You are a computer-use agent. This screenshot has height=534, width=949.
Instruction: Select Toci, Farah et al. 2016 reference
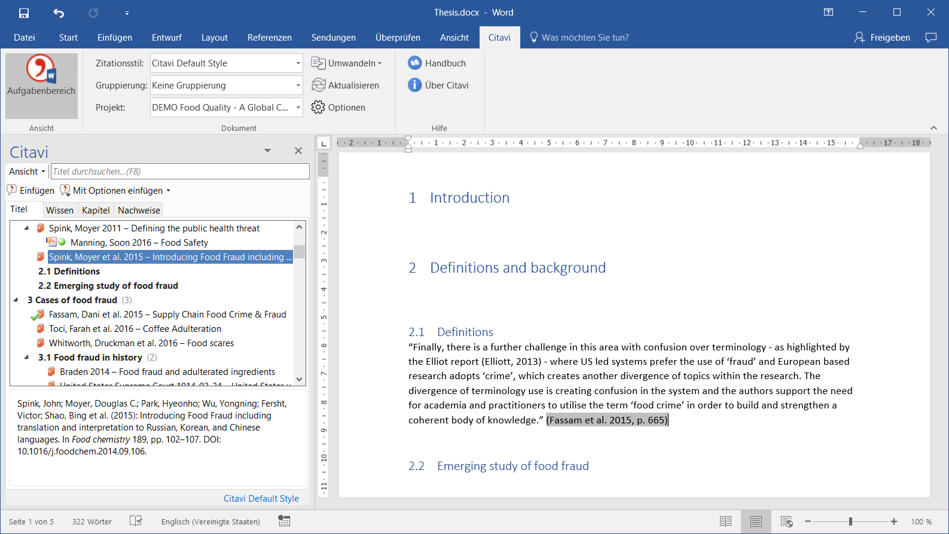135,329
